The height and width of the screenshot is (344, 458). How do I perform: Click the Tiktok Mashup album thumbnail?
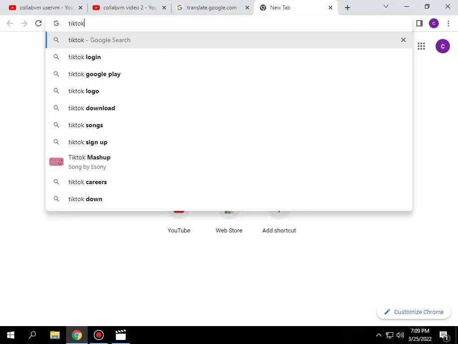(56, 162)
